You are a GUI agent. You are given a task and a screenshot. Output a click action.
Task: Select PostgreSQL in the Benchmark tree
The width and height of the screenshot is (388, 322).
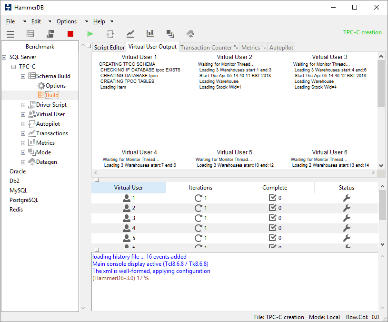click(x=24, y=200)
